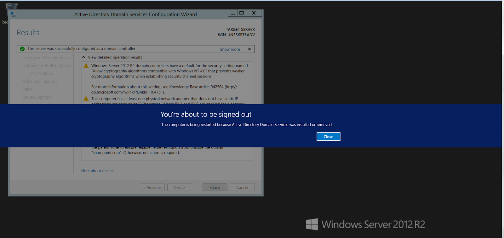
Task: Select the Domain Controller Options step
Action: (x=47, y=65)
